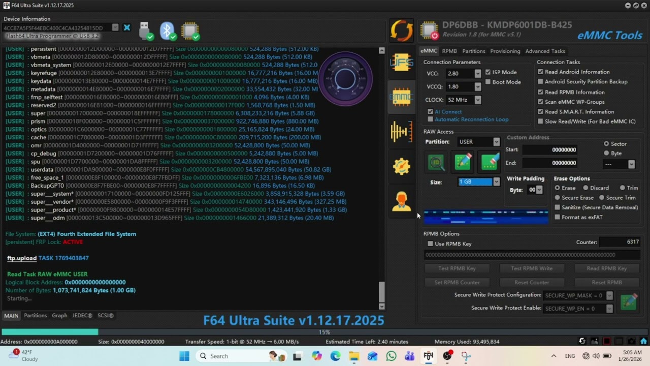Open the device serial number dropdown
The image size is (650, 366).
click(x=115, y=27)
